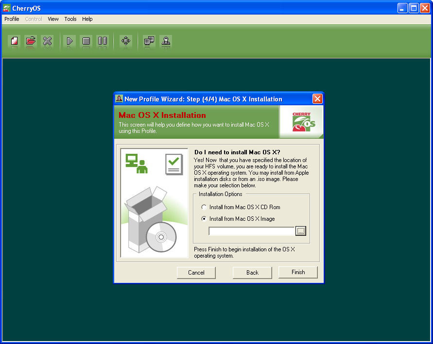The image size is (433, 344).
Task: Select Install from Mac OS X Image
Action: (x=238, y=219)
